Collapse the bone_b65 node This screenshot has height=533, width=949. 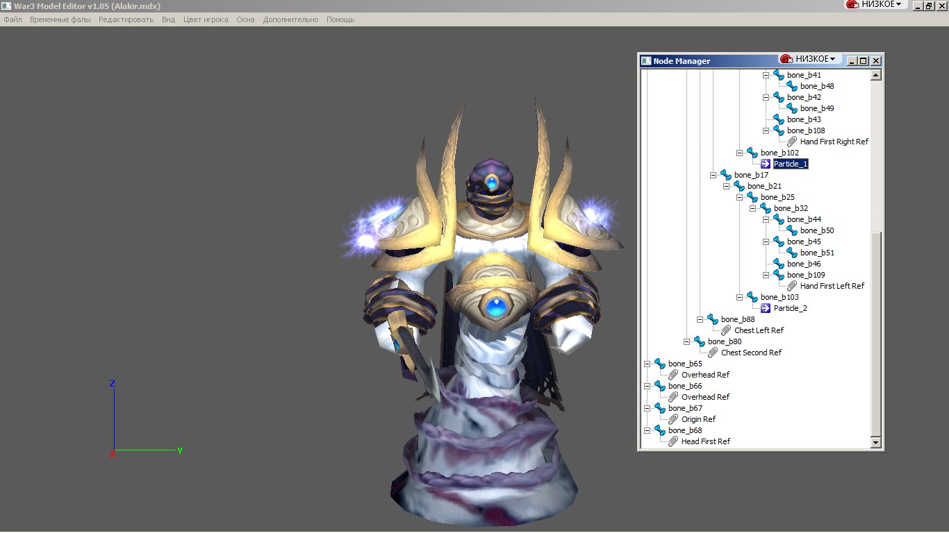pos(647,364)
